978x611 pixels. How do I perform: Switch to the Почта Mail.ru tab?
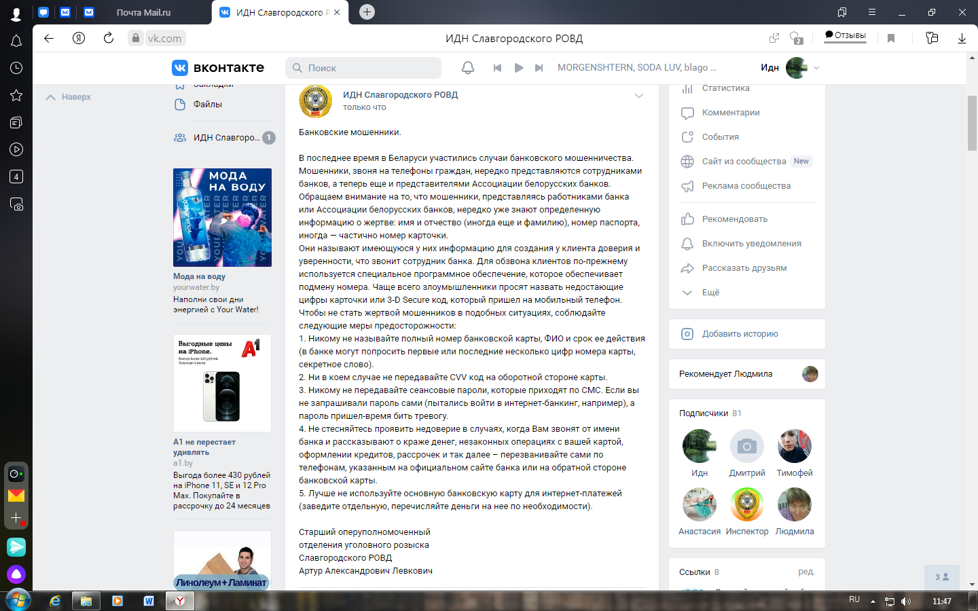pyautogui.click(x=143, y=12)
